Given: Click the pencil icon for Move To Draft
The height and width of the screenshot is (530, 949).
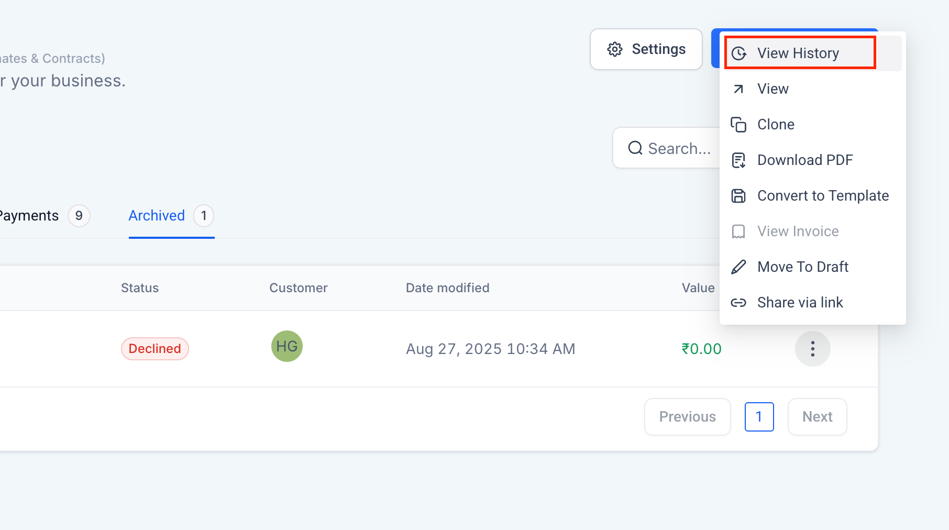Looking at the screenshot, I should (x=738, y=267).
